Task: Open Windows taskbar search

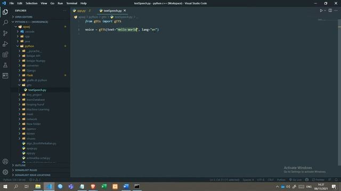Action: [x=16, y=186]
